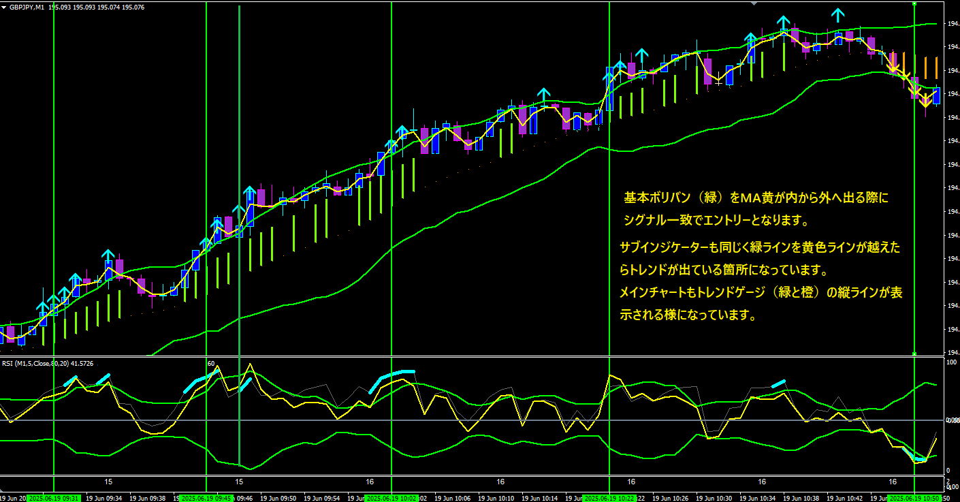Click the 19 Jun 10:14 time axis label
The width and height of the screenshot is (960, 502).
coord(541,498)
